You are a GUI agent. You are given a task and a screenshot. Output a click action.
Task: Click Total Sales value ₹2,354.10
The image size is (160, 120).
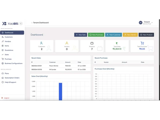click(117, 49)
